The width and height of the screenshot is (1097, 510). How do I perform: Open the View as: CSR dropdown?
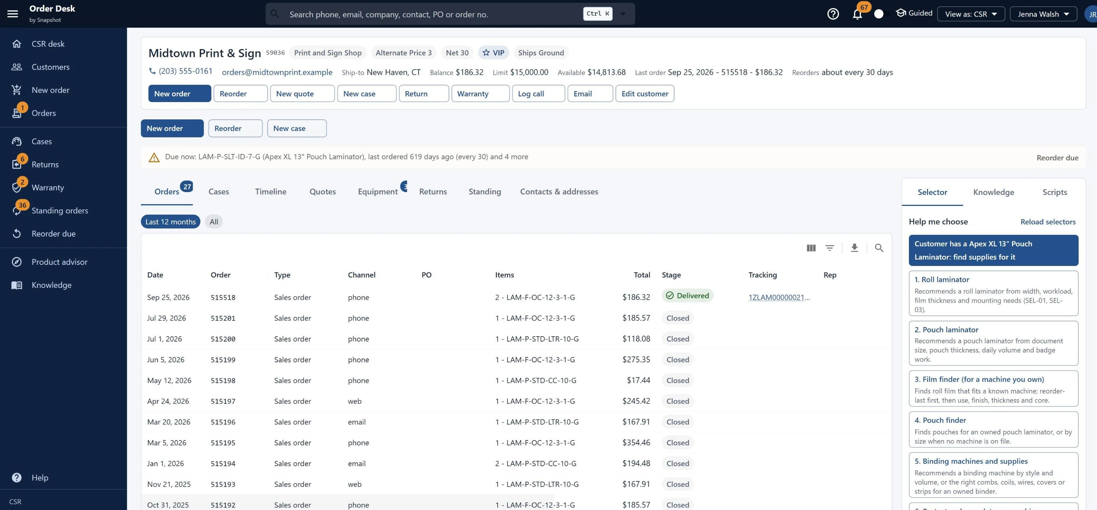[971, 14]
